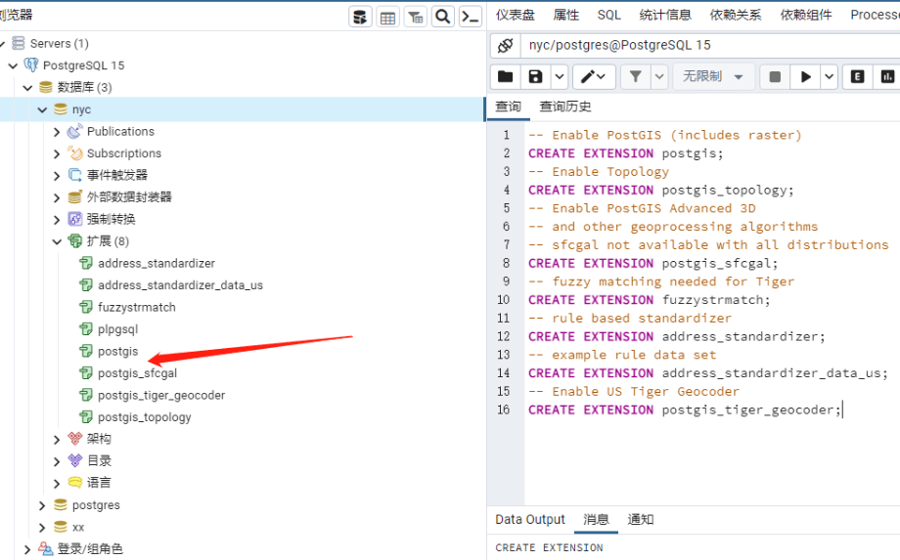The image size is (900, 560).
Task: Open the Query Tool from browser toolbar
Action: point(361,17)
